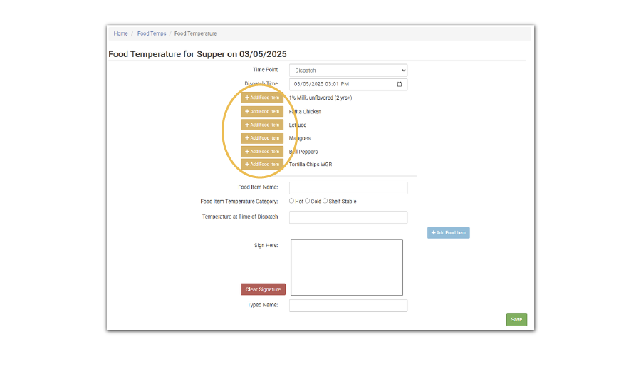Add the 1% Milk unflavored food item
641x374 pixels.
(x=262, y=98)
